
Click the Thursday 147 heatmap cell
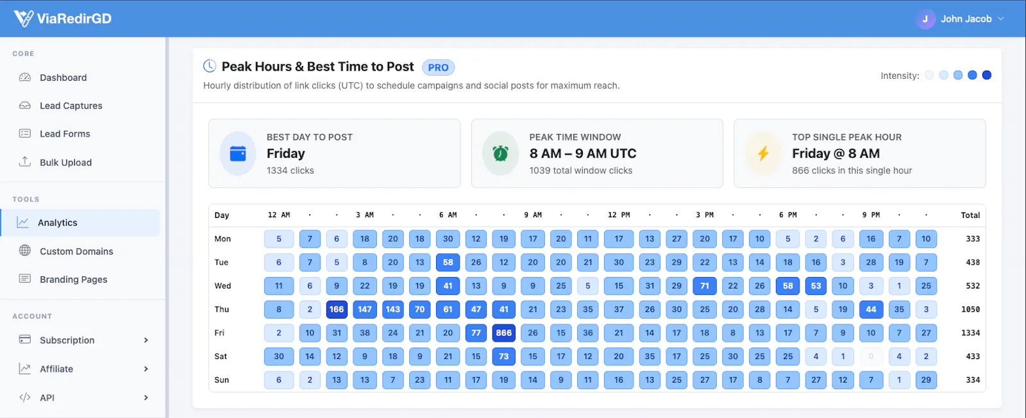(365, 309)
